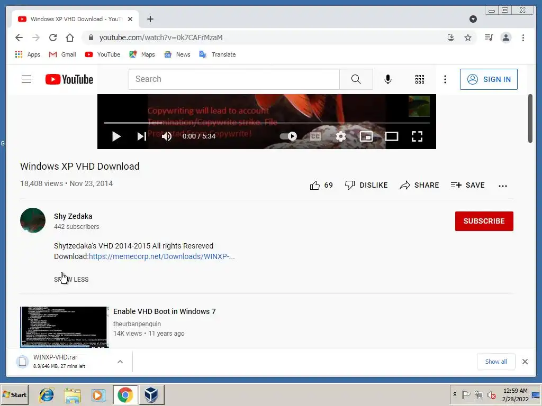Screen dimensions: 542x406
Task: Click theurbanpenguin channel name
Action: click(x=137, y=324)
